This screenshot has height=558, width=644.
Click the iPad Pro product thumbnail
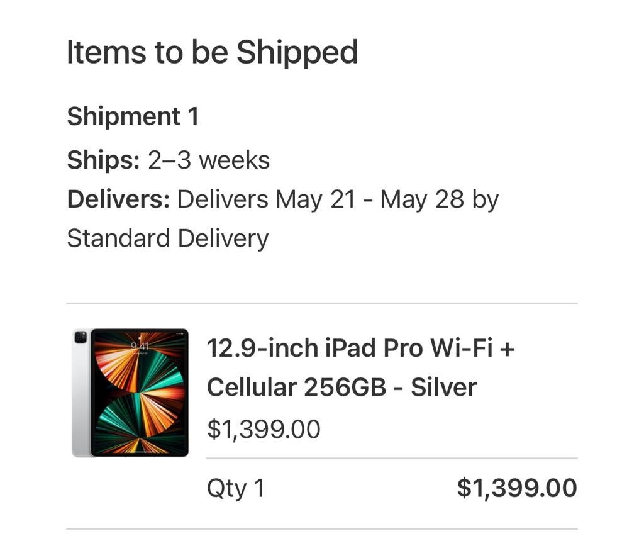click(131, 393)
